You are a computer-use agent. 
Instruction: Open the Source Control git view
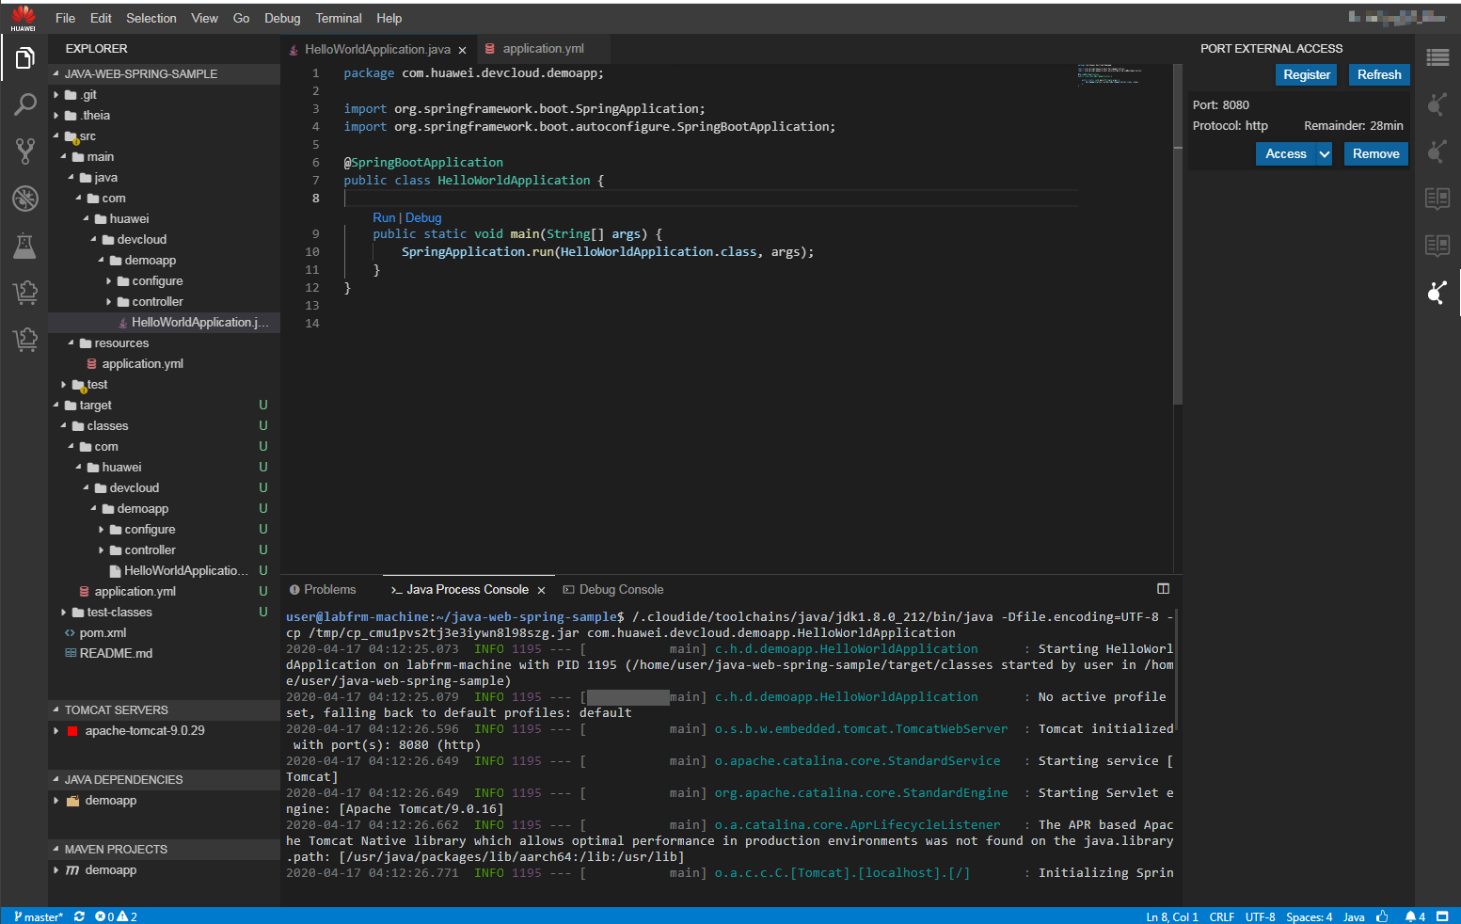(24, 151)
